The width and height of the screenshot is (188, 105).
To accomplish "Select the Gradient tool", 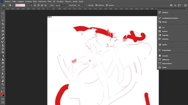I will 3,56.
